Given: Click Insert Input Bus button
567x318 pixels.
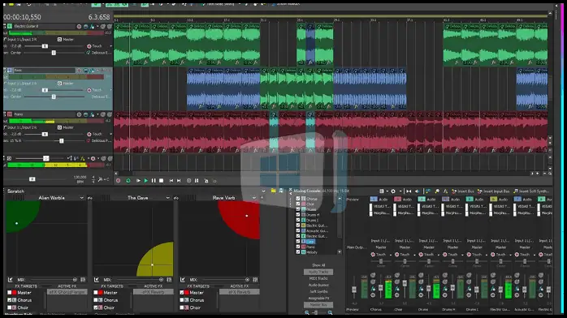Looking at the screenshot, I should coord(493,191).
